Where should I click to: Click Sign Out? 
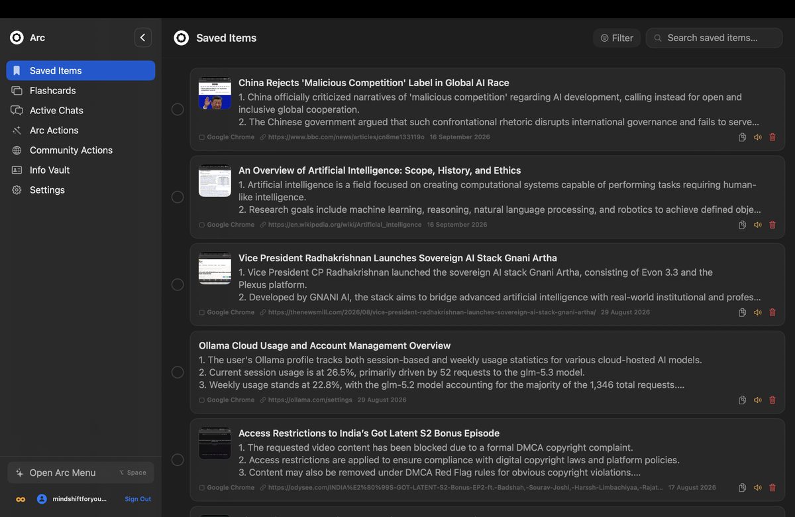click(x=138, y=499)
